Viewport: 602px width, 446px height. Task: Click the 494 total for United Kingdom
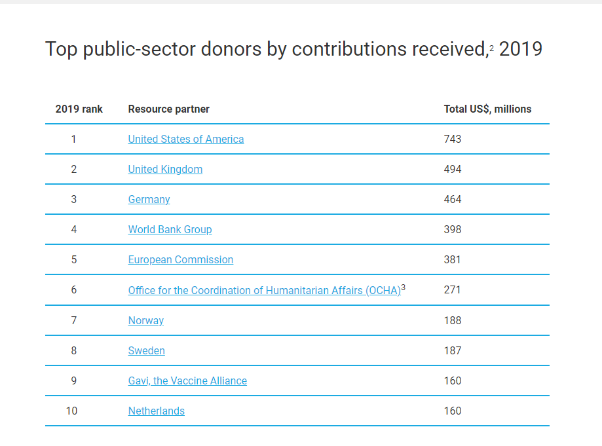(452, 169)
